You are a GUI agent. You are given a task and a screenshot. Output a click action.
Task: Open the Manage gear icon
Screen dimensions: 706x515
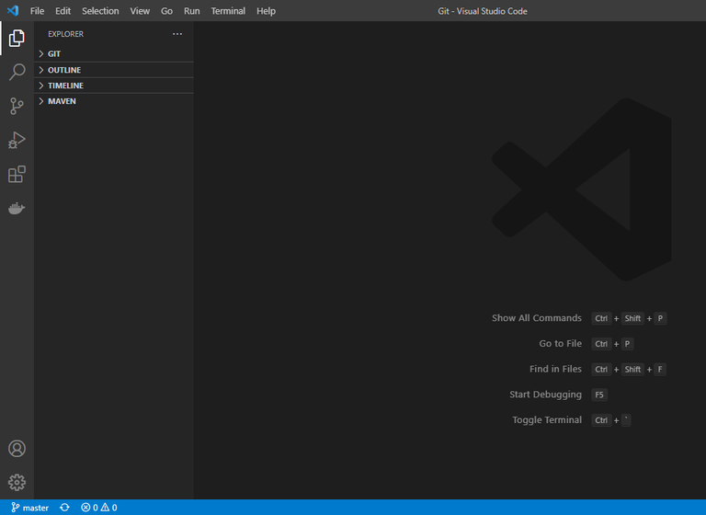17,483
